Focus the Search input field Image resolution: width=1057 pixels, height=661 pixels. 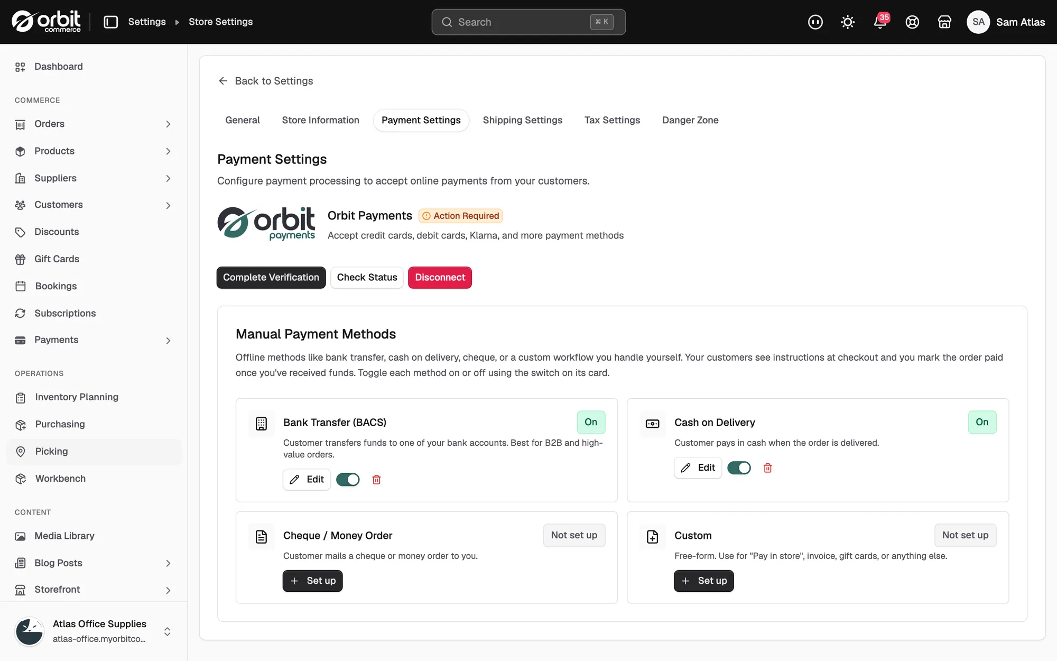pos(528,22)
